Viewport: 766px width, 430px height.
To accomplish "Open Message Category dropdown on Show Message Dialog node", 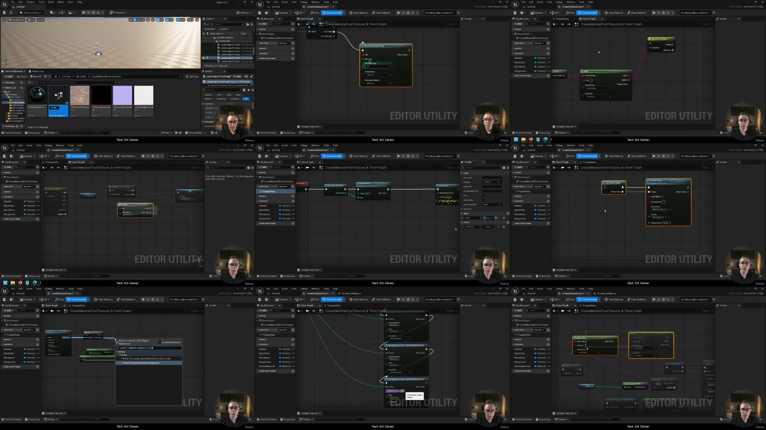I will pyautogui.click(x=379, y=83).
